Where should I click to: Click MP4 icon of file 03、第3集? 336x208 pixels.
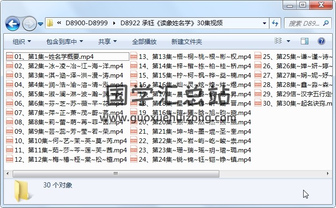coord(10,75)
